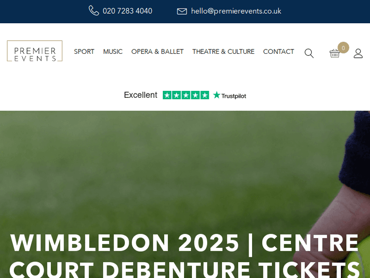Open the Music menu
This screenshot has width=370, height=278.
tap(113, 52)
